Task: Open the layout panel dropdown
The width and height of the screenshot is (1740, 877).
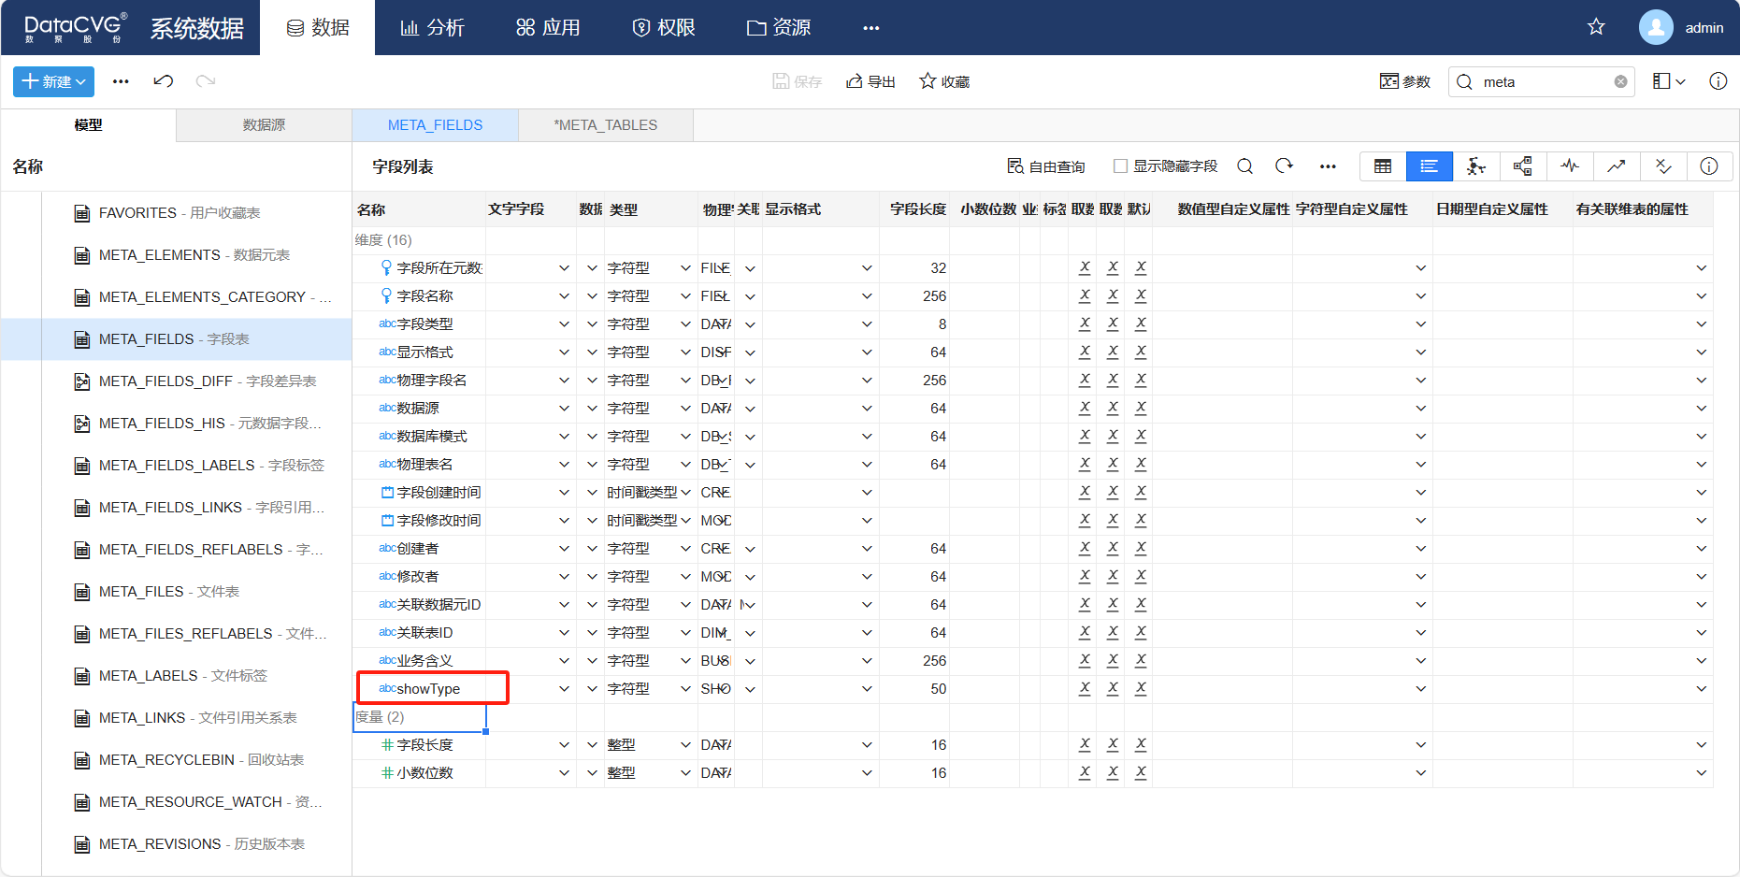Action: click(x=1669, y=81)
